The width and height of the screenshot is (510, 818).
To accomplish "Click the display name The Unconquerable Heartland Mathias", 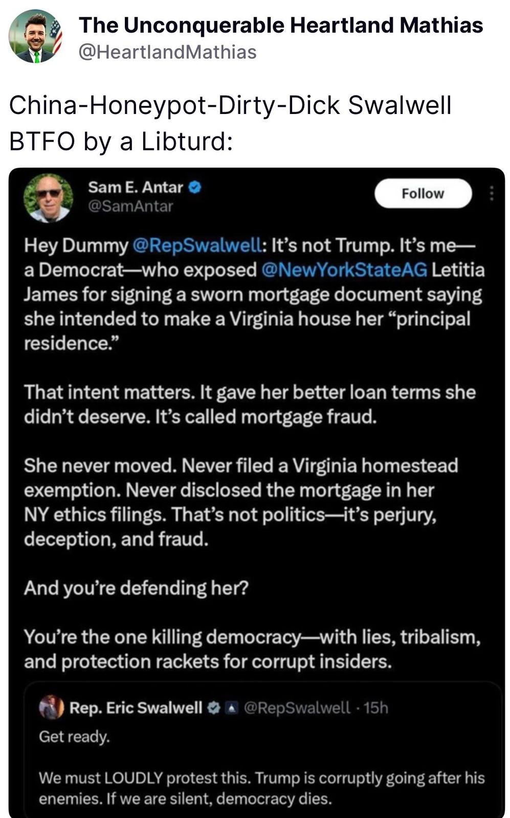I will [x=280, y=25].
